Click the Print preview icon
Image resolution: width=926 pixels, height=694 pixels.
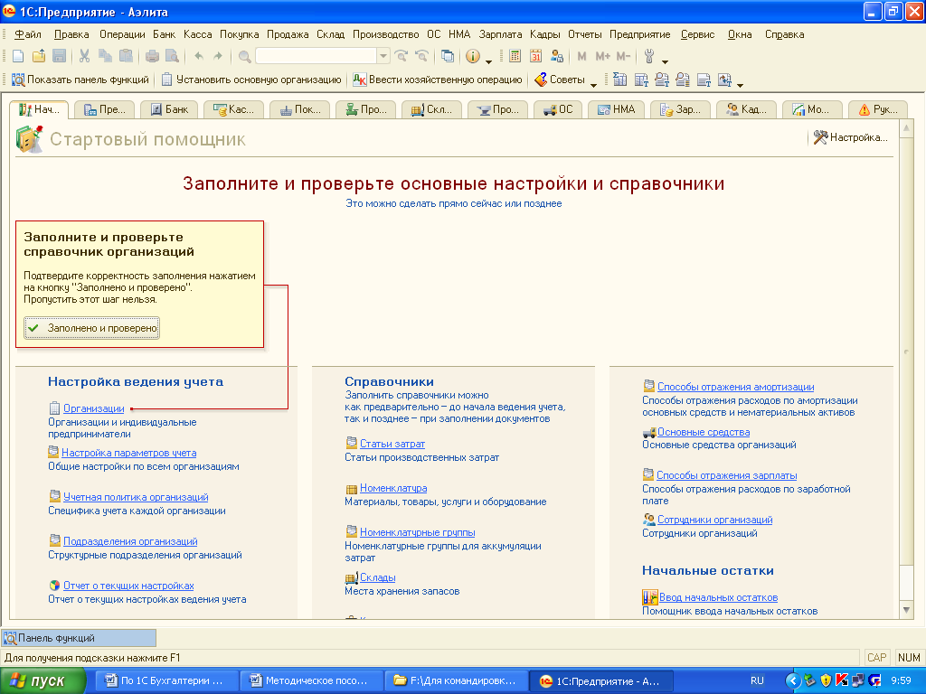point(172,56)
